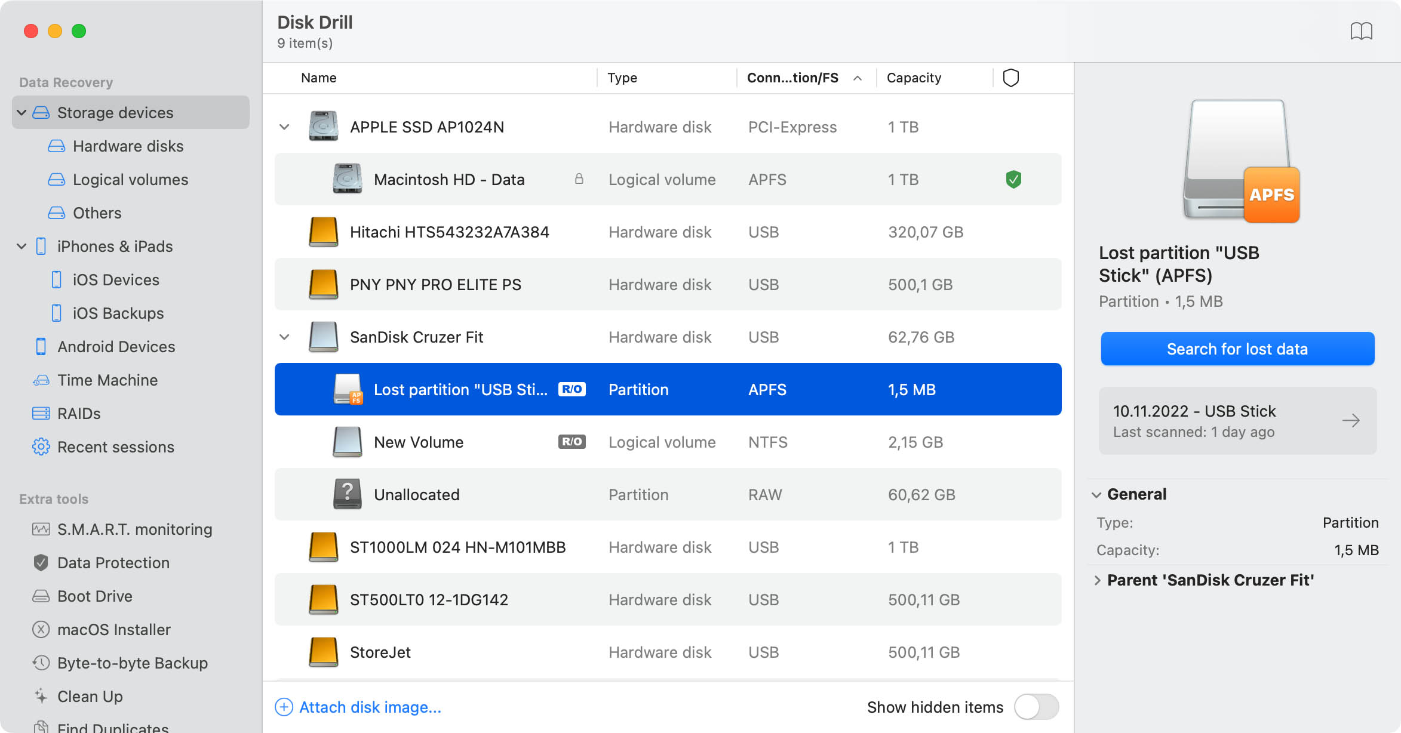The image size is (1401, 733).
Task: Click the RAIDs sidebar icon
Action: click(41, 414)
